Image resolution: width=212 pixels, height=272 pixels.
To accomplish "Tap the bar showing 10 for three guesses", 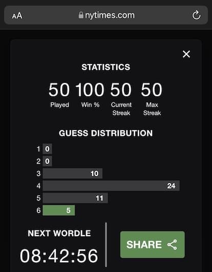I will point(72,173).
